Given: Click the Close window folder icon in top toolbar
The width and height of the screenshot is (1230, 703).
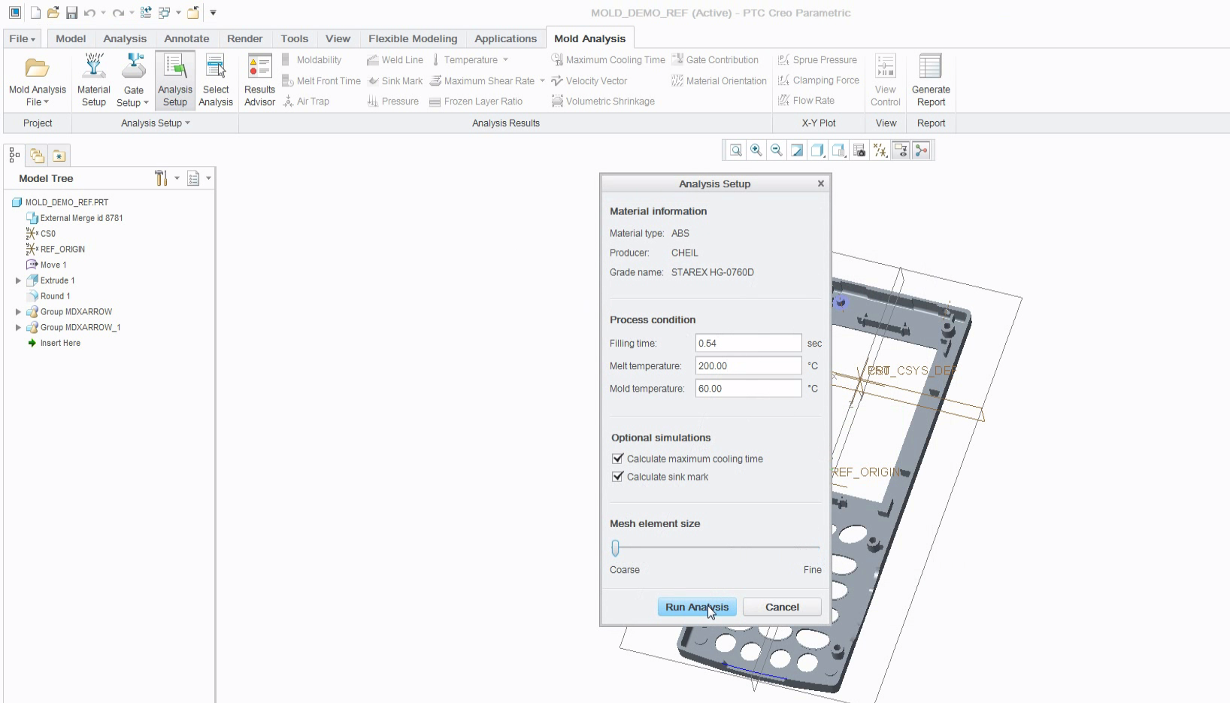Looking at the screenshot, I should click(193, 13).
